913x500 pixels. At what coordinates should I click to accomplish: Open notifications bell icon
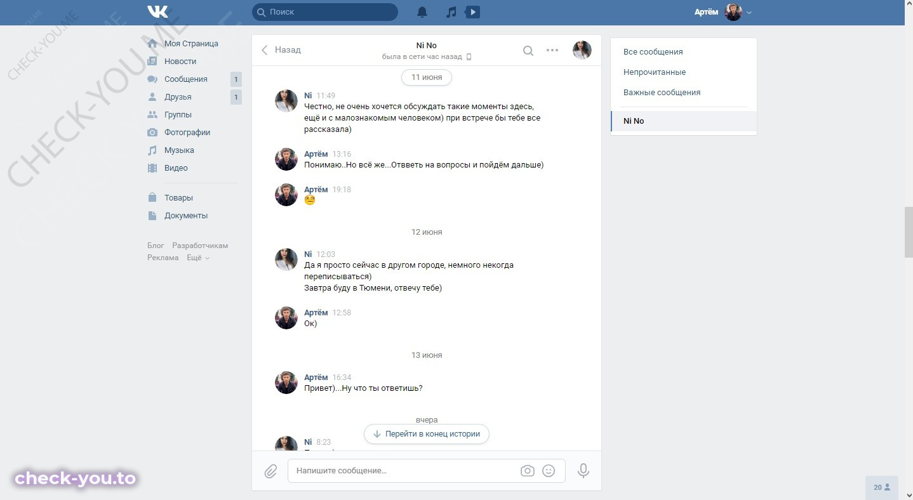(x=422, y=12)
